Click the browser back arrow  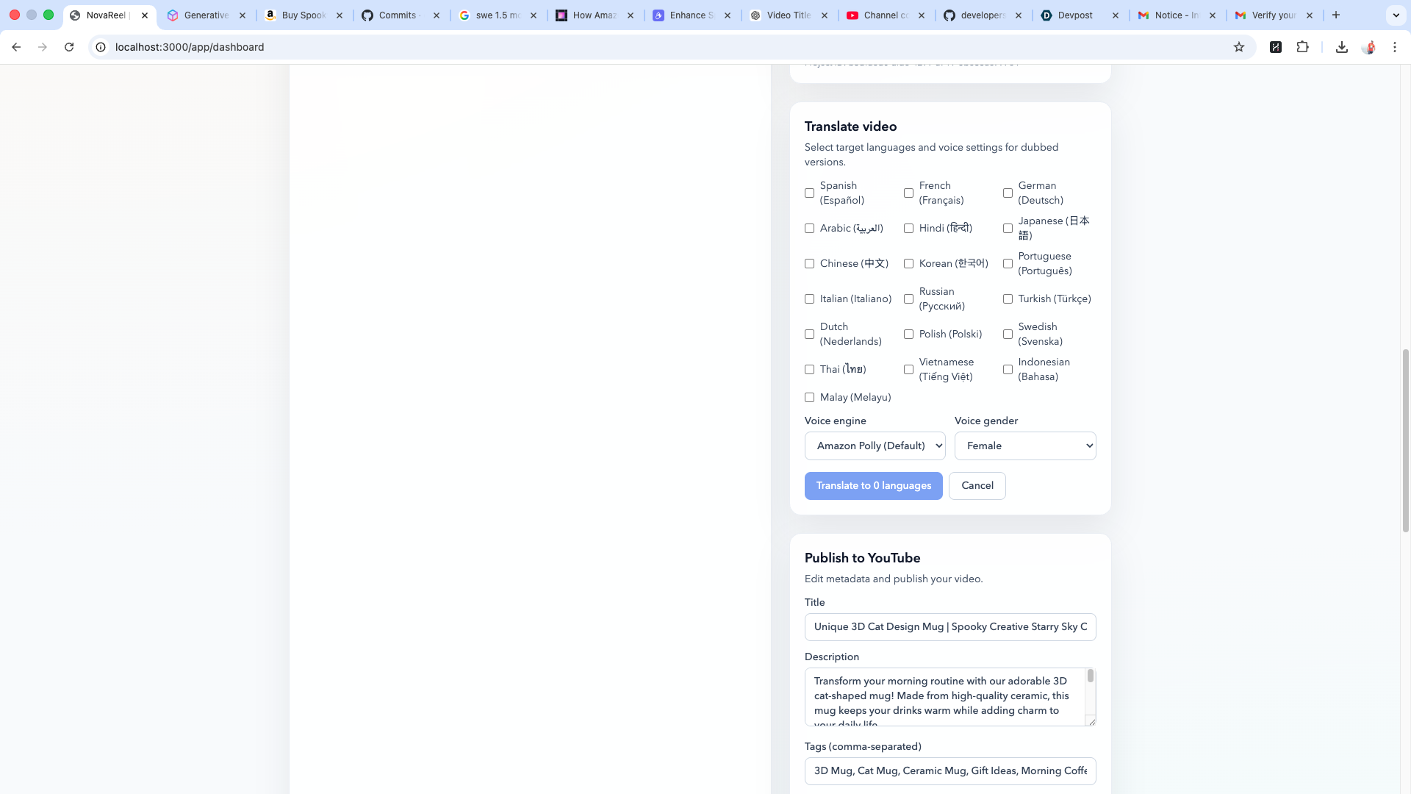16,47
